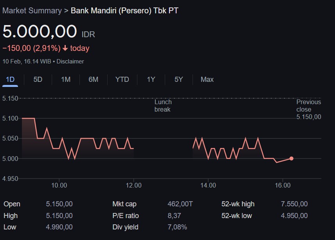Show the 6M price chart

point(94,79)
